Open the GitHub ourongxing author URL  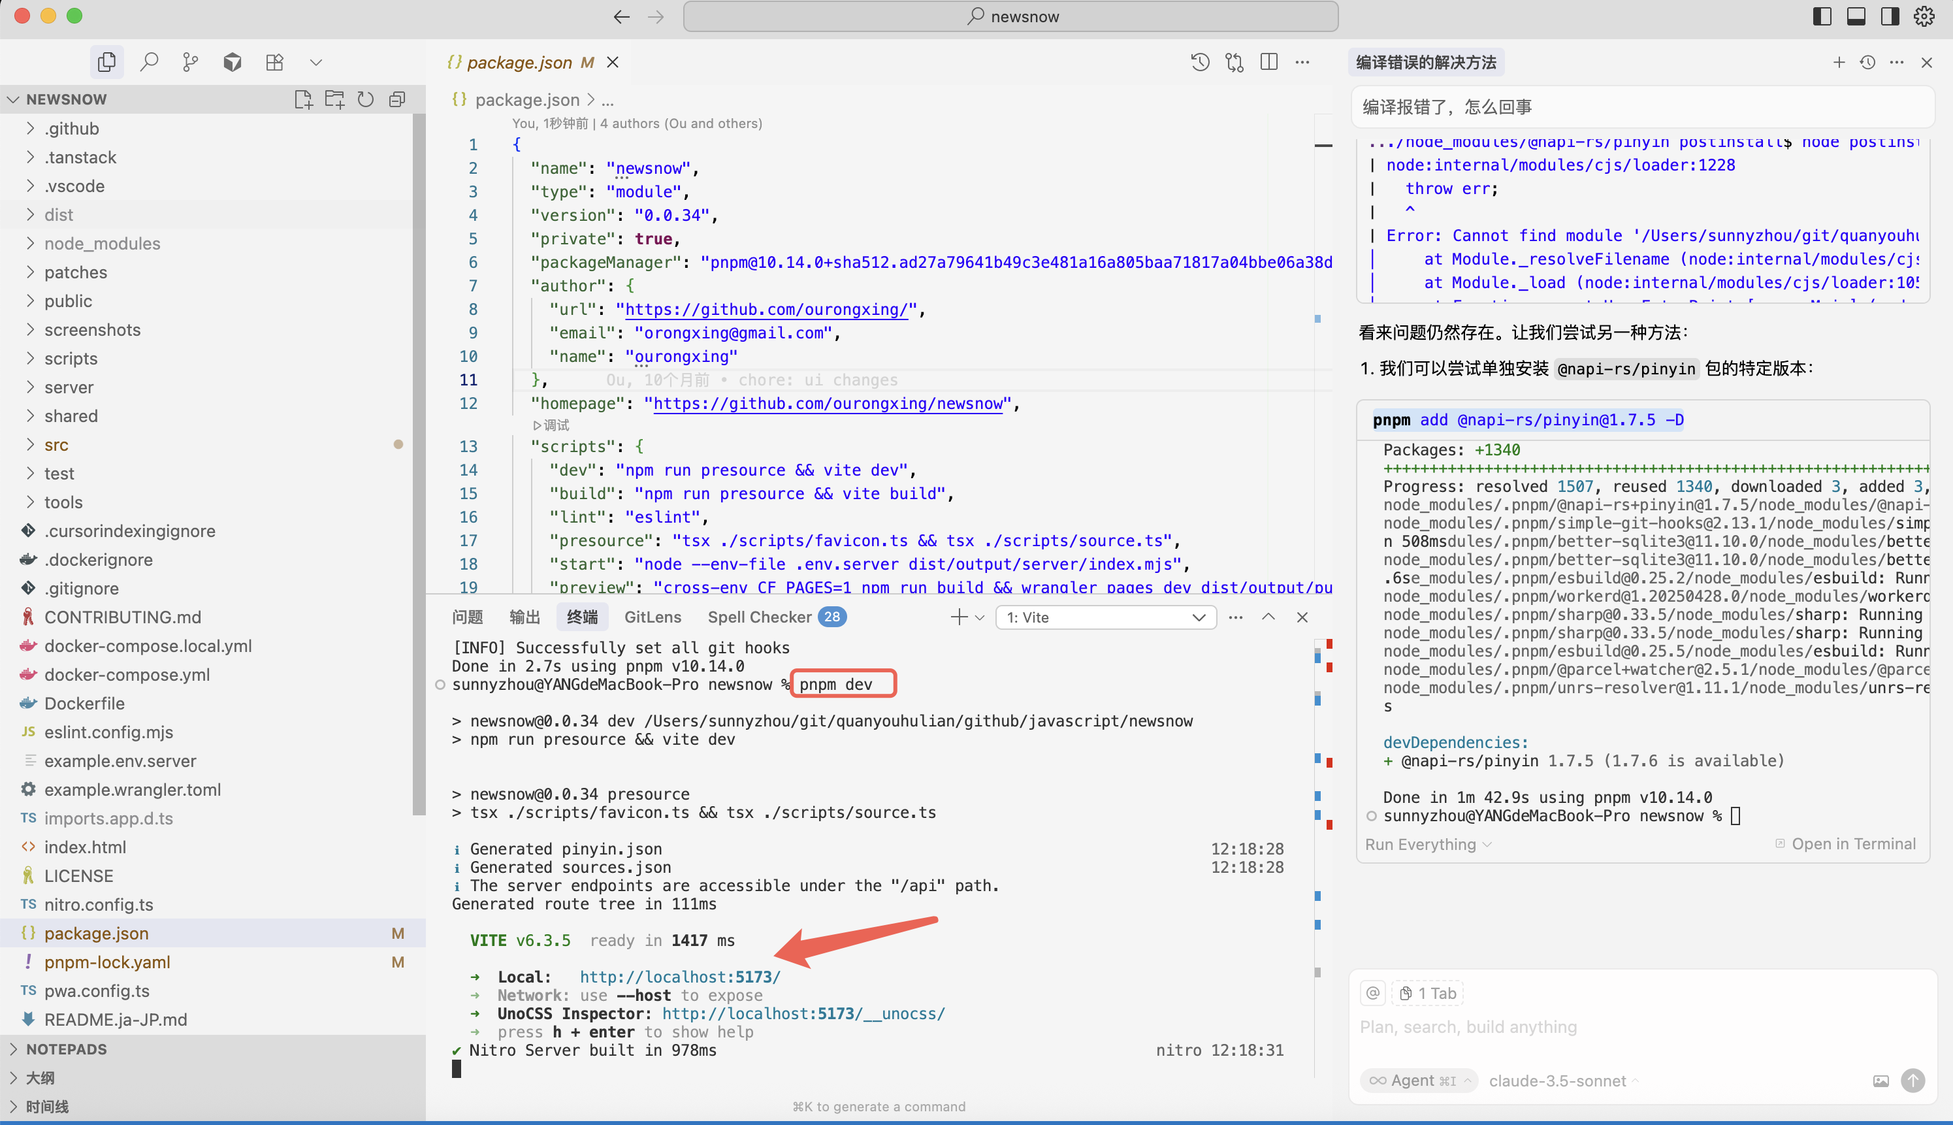(x=766, y=309)
